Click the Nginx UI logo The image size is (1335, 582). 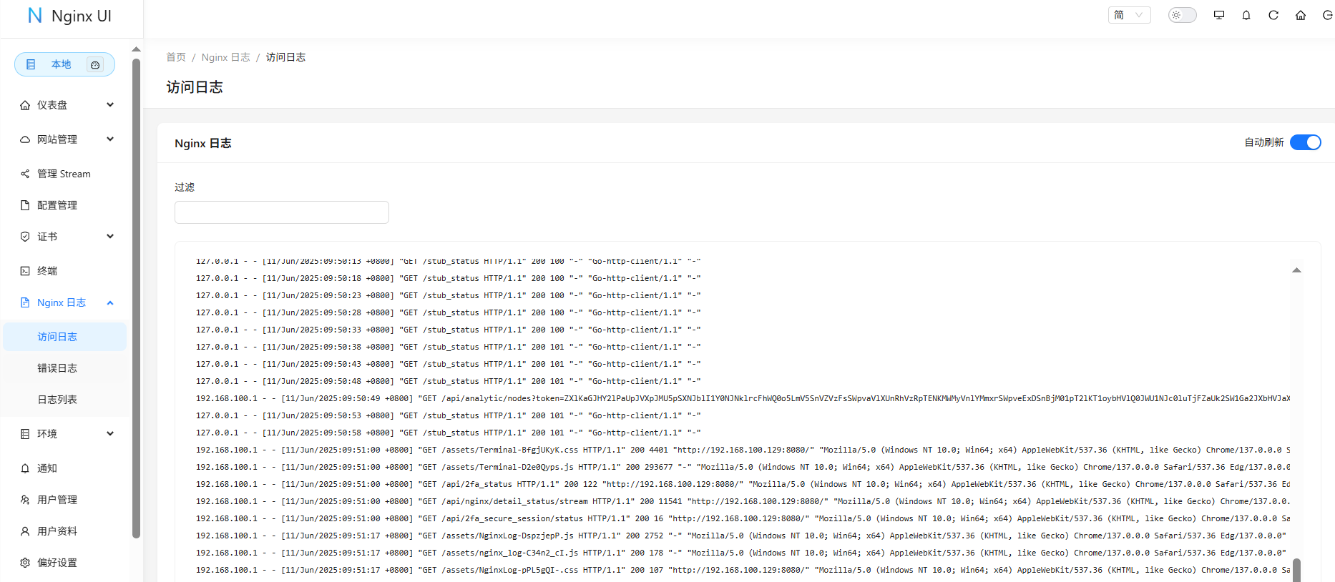69,16
